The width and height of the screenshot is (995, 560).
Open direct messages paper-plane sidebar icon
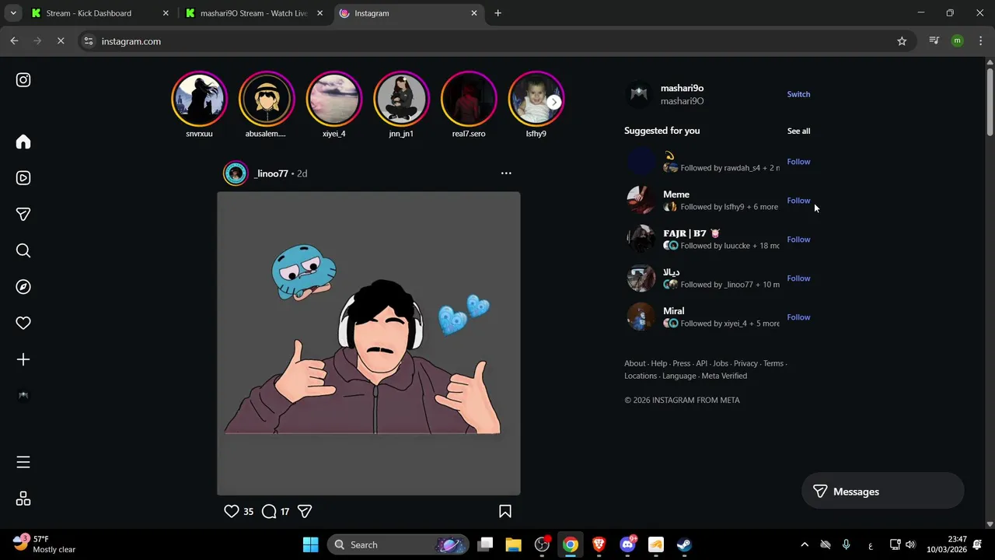coord(23,214)
